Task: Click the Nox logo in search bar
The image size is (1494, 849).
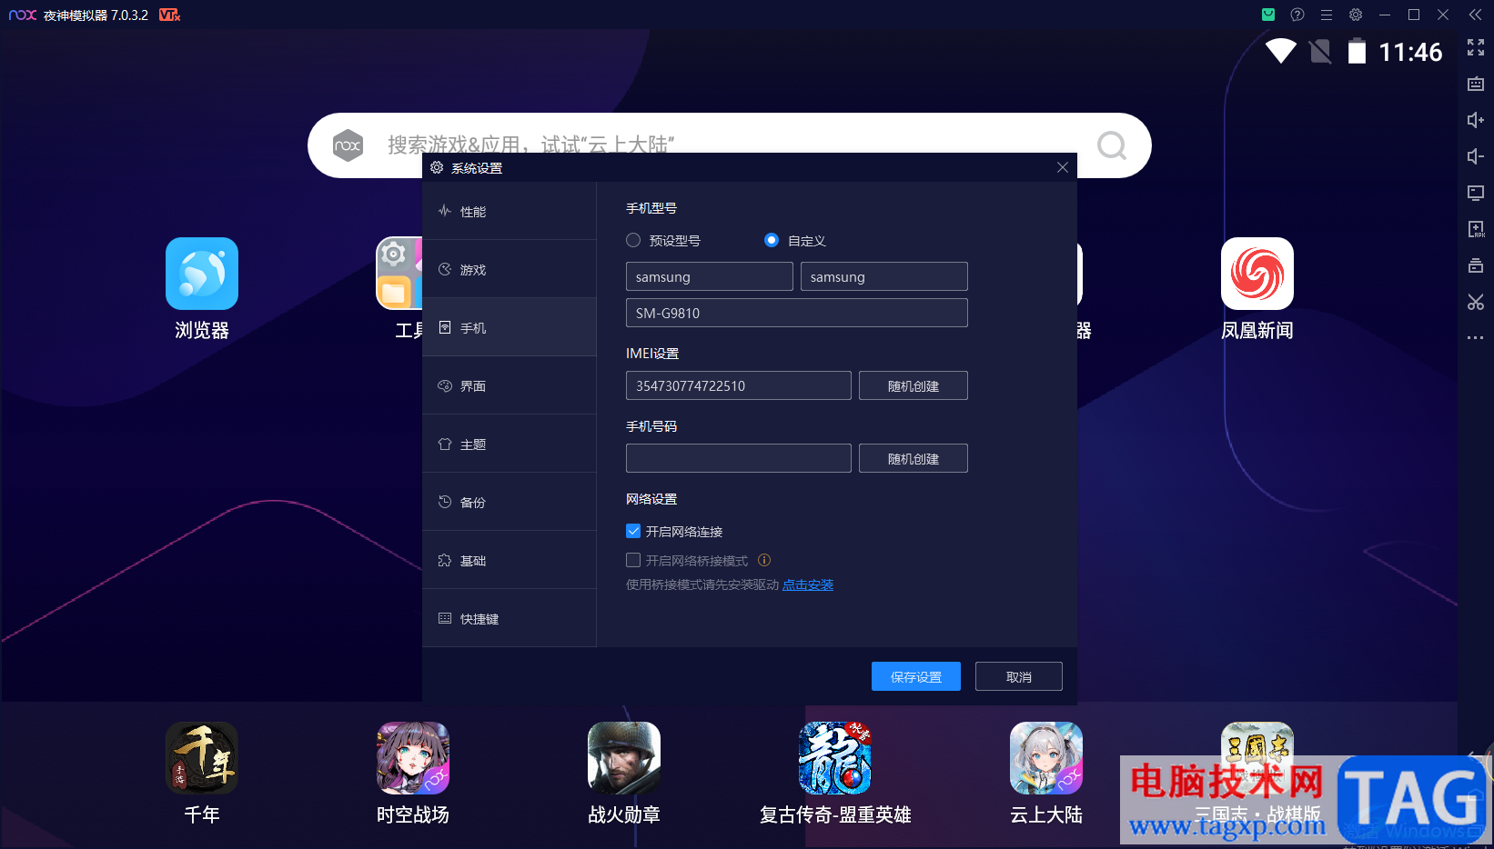Action: pos(348,145)
